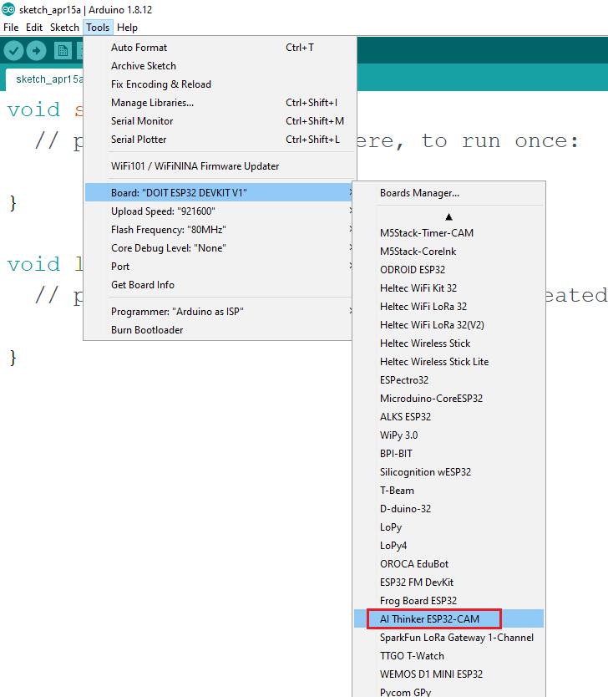The width and height of the screenshot is (608, 697).
Task: Open the File menu
Action: pyautogui.click(x=11, y=28)
